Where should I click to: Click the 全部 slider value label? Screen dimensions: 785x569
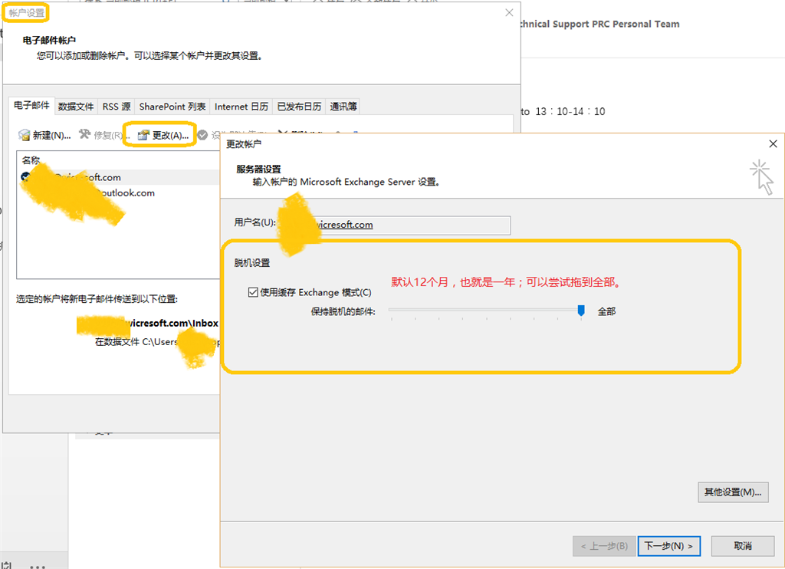(x=607, y=311)
